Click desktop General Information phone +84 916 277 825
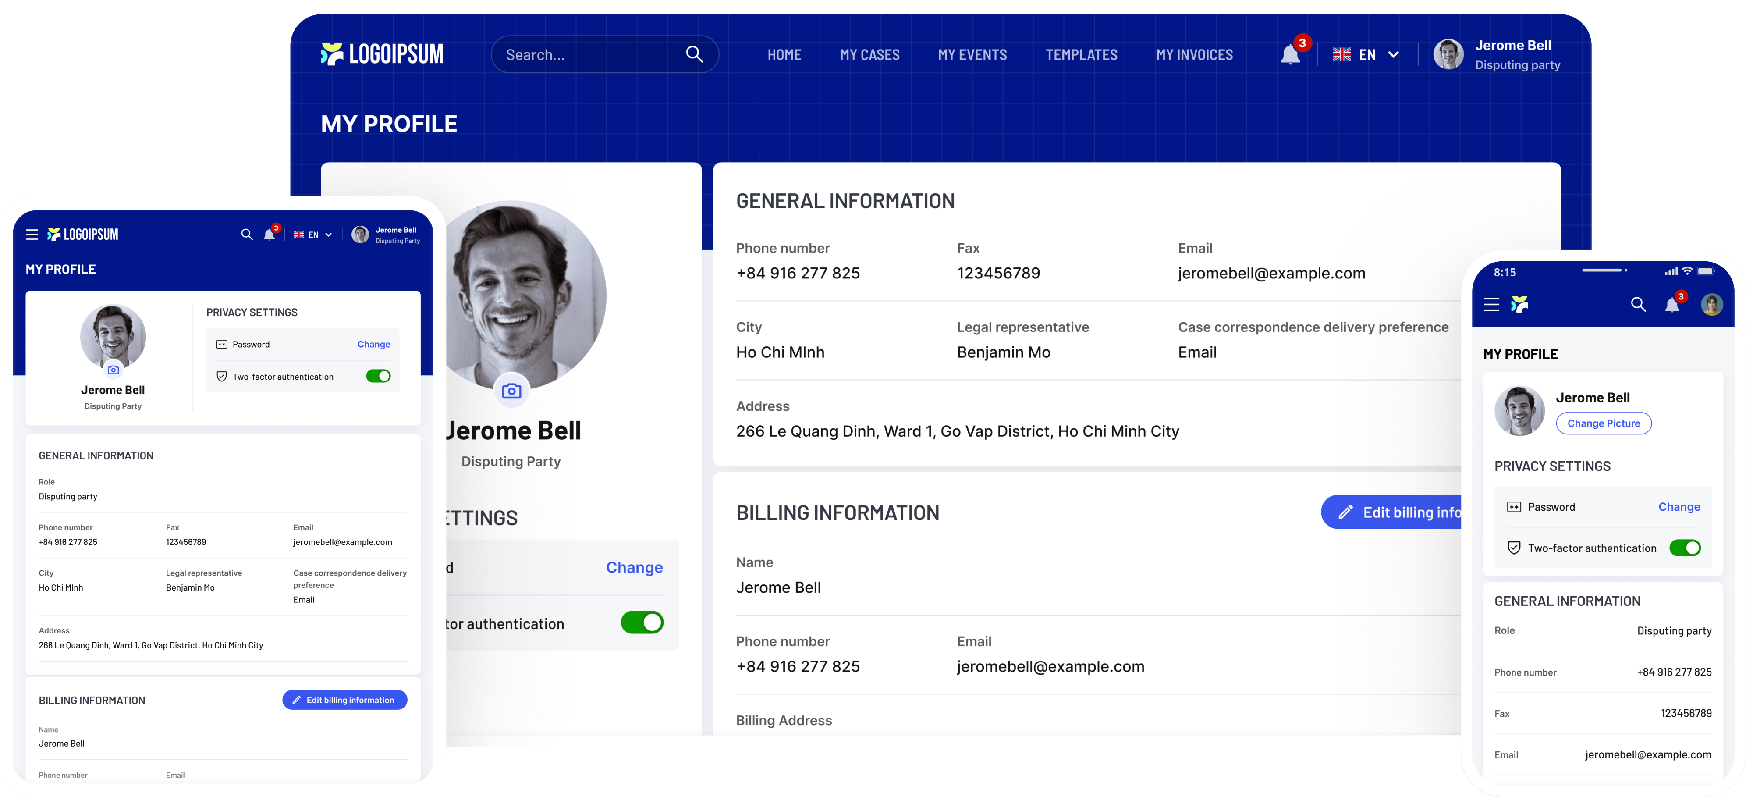 798,274
